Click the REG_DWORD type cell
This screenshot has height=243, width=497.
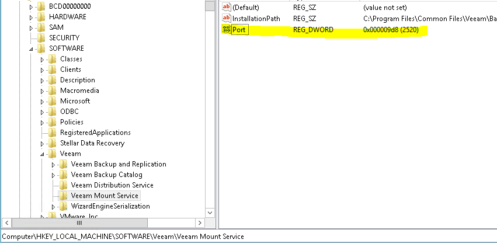tap(313, 30)
